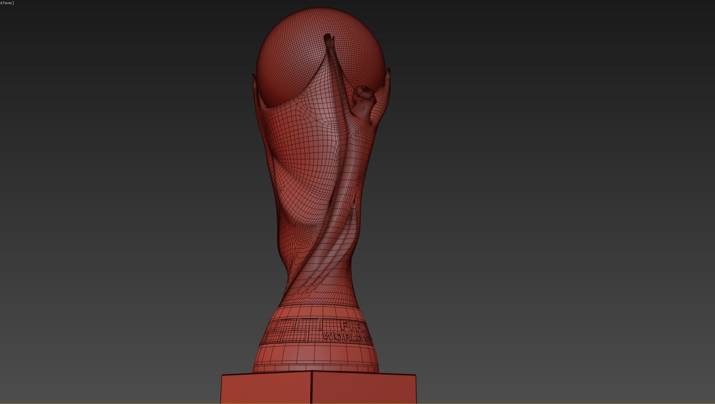Open the Edged Faces viewport shading label
Image resolution: width=715 pixels, height=404 pixels.
tap(7, 3)
